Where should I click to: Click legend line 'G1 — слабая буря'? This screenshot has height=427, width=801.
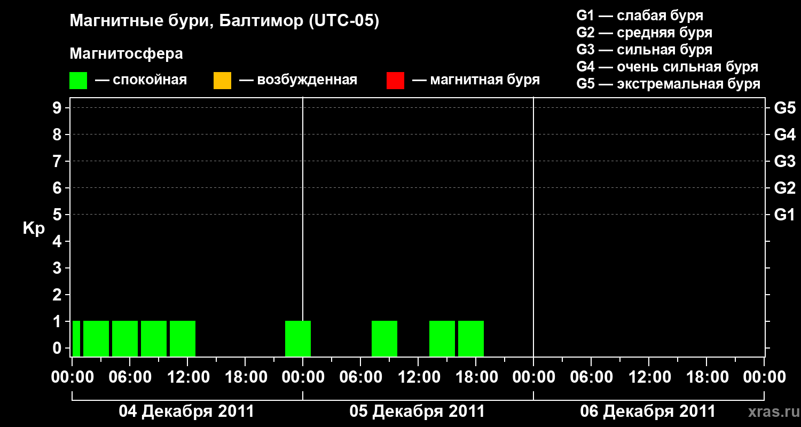[640, 15]
